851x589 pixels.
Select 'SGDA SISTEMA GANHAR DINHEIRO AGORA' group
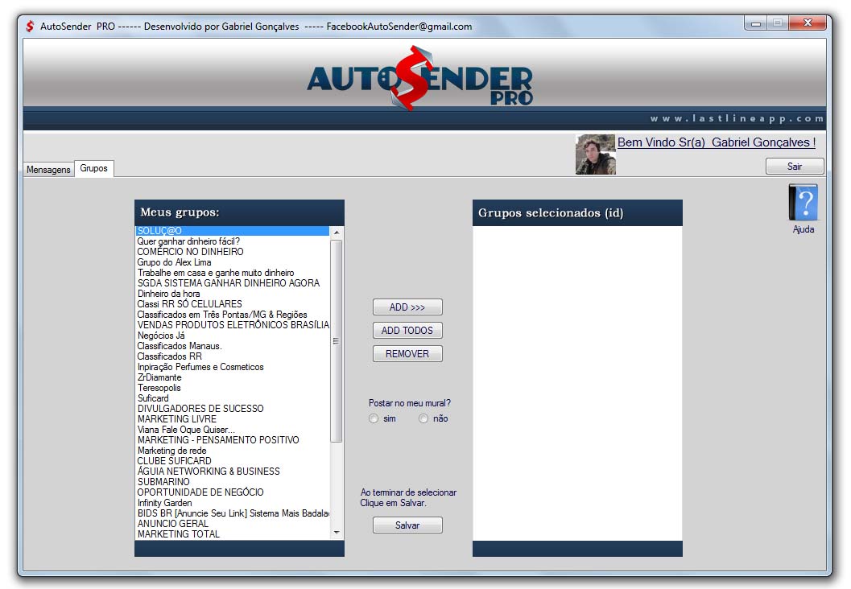pyautogui.click(x=233, y=283)
